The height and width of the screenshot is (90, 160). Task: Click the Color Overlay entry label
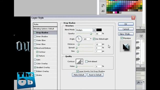[42, 63]
